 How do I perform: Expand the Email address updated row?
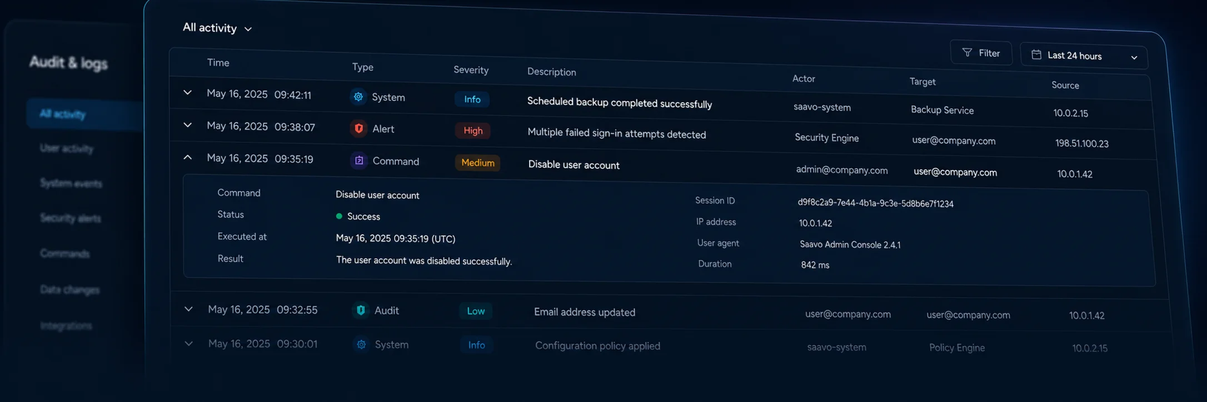tap(189, 309)
